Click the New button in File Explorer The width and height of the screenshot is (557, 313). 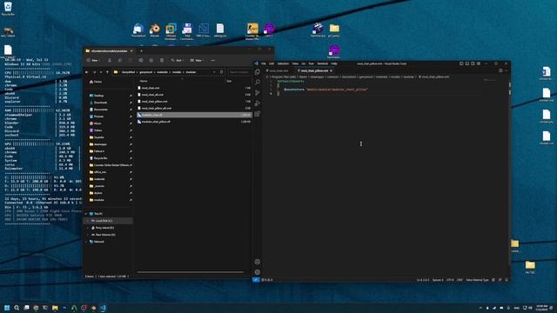point(93,61)
